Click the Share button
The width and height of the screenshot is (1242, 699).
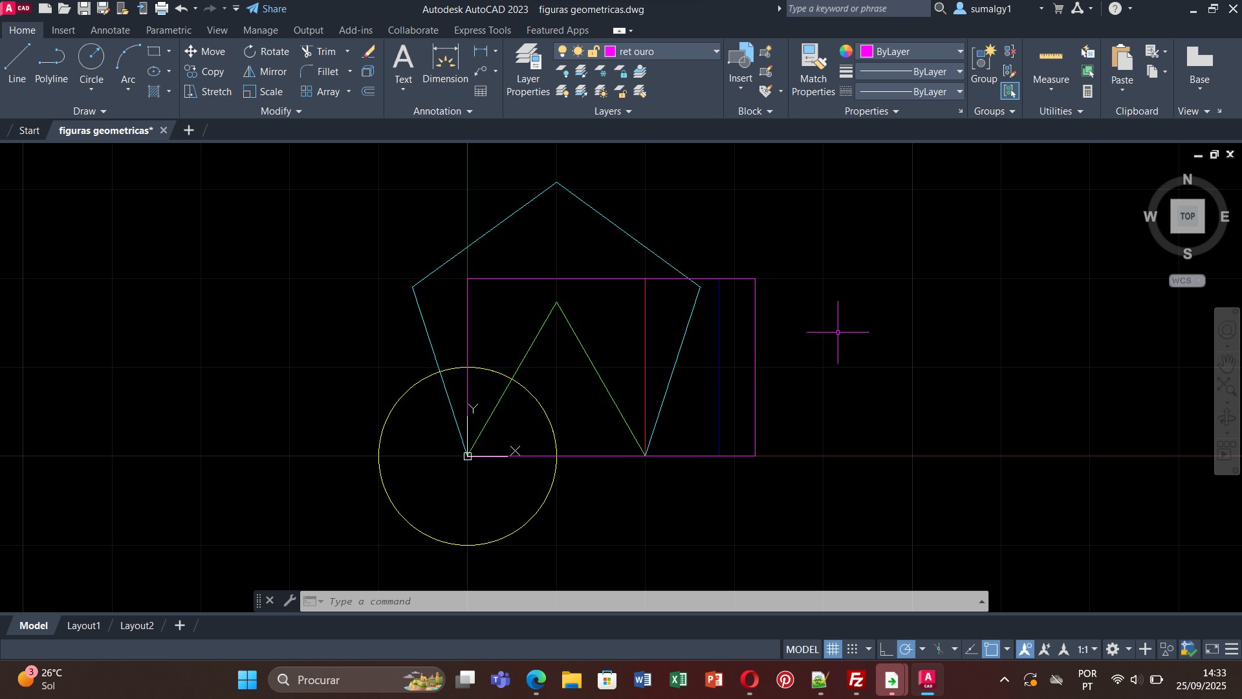pos(267,9)
